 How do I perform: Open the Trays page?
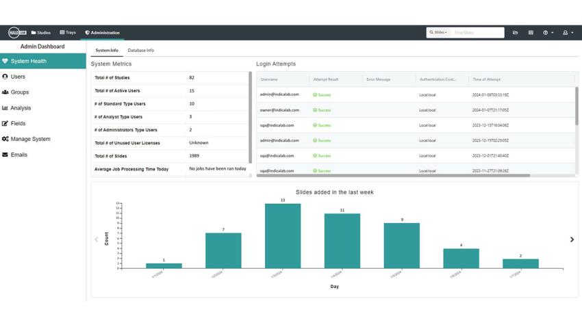click(68, 32)
